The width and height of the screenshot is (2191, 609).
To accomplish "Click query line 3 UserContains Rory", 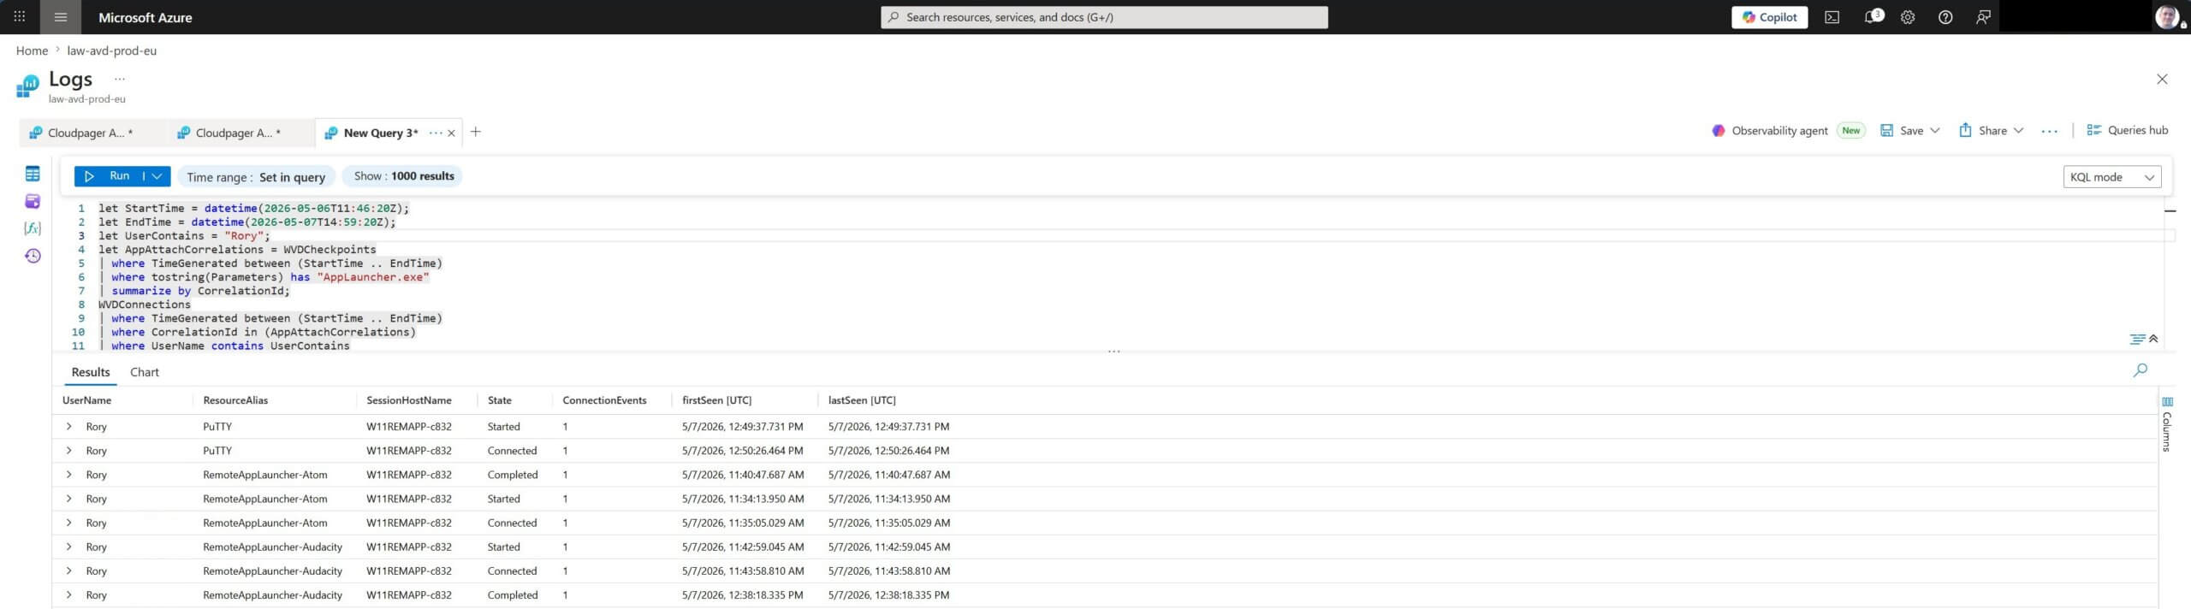I will (184, 236).
